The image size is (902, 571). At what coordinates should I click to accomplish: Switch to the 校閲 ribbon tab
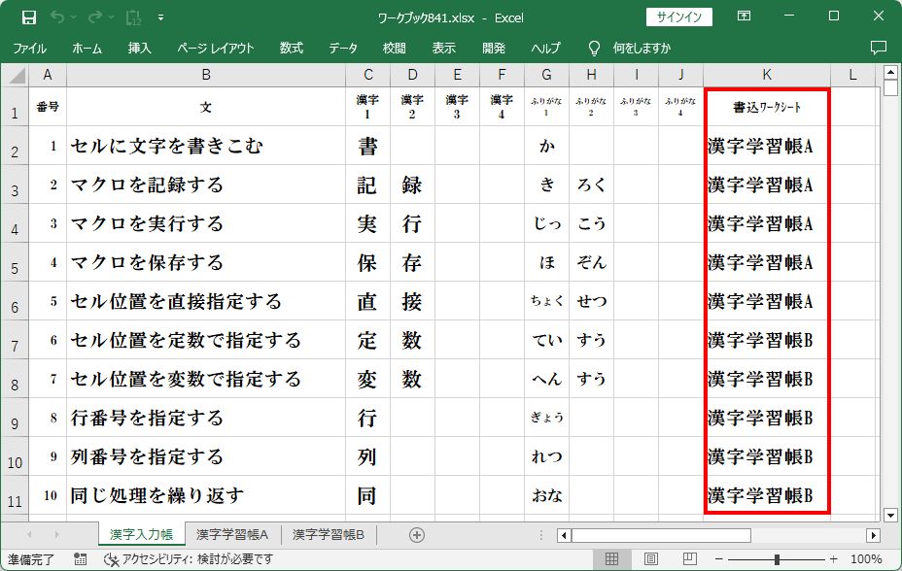click(x=394, y=49)
